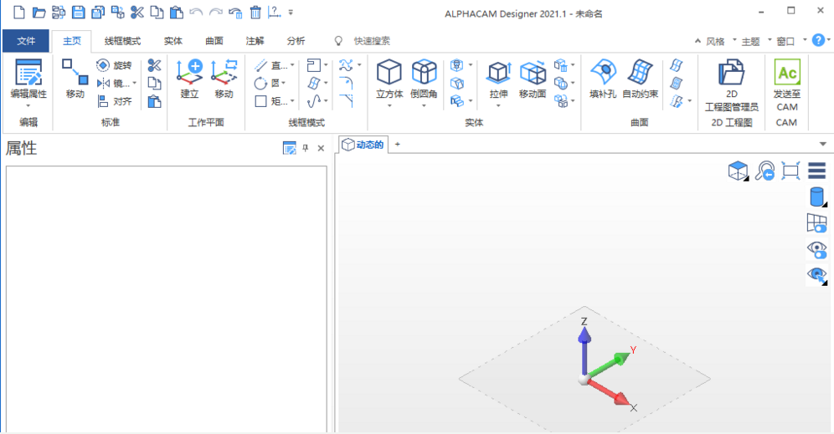The height and width of the screenshot is (434, 834).
Task: Open the 镜像 mirror dropdown arrow
Action: [135, 84]
